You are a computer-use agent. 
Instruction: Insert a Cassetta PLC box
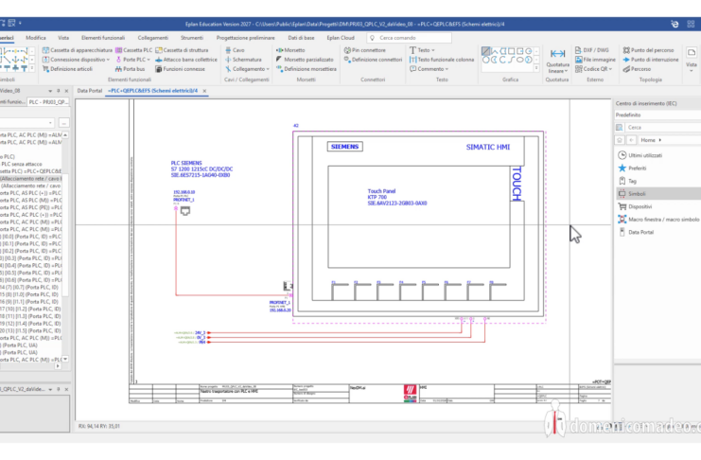point(133,50)
